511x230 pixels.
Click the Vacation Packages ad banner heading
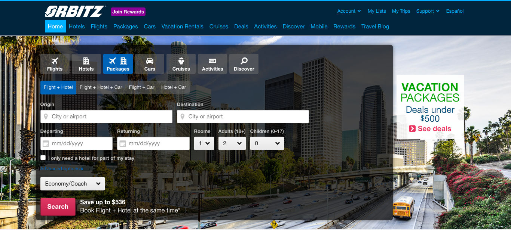coord(430,92)
